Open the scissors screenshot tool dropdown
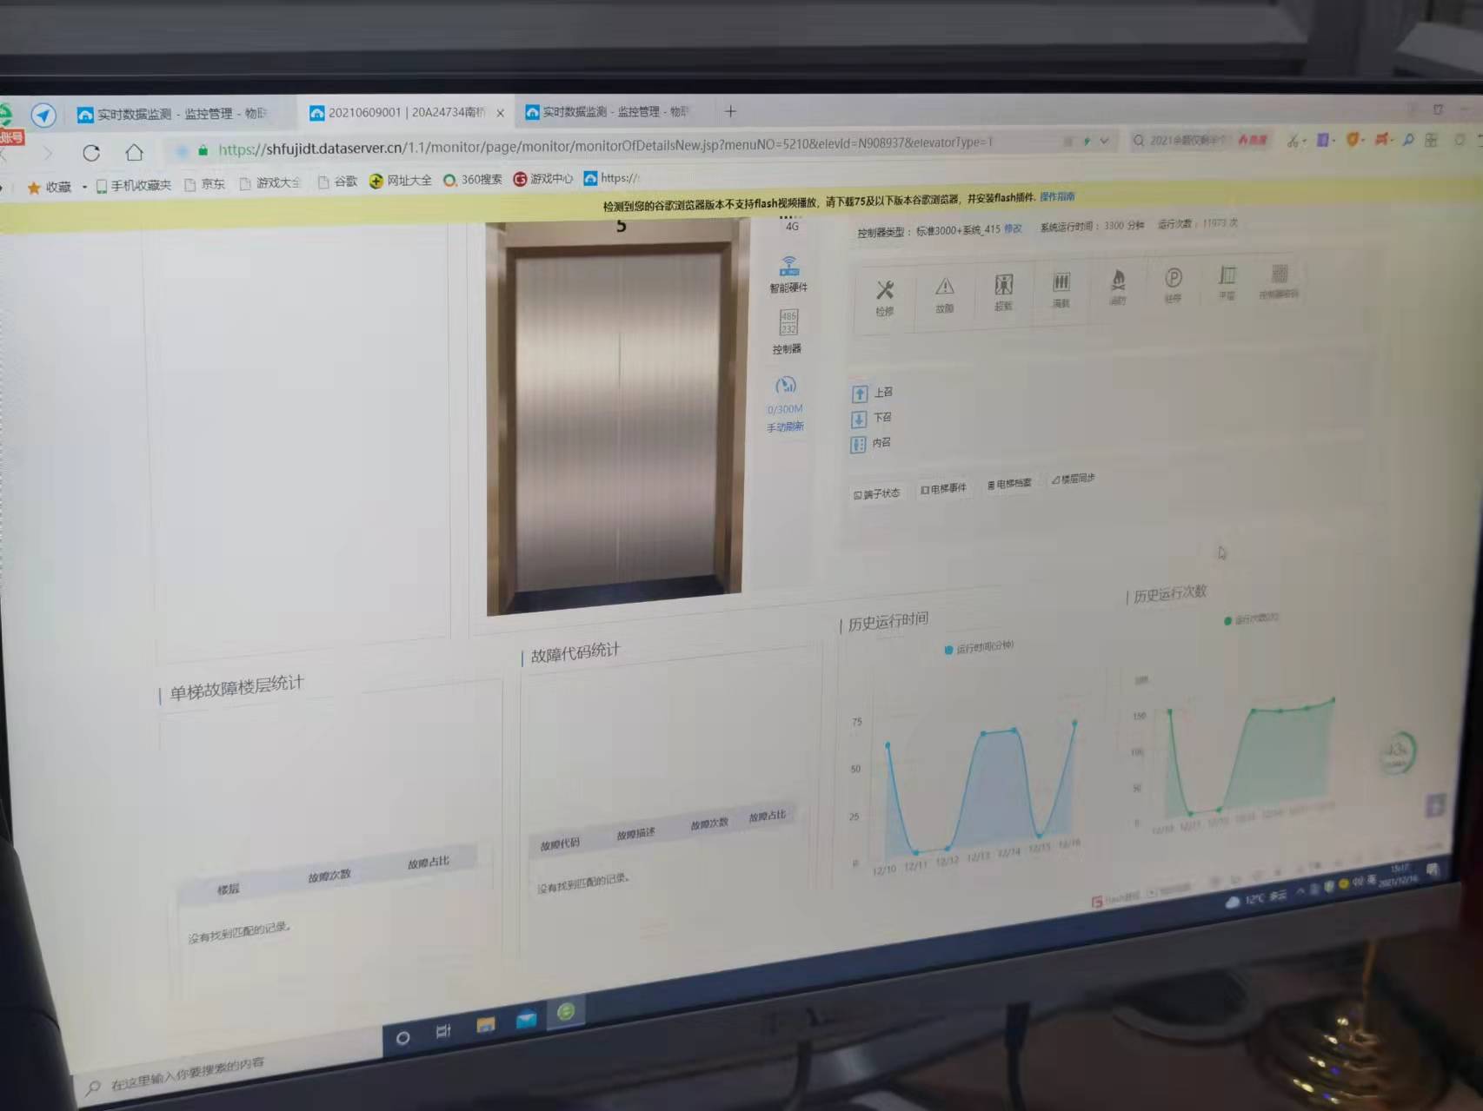The width and height of the screenshot is (1483, 1111). click(1304, 142)
